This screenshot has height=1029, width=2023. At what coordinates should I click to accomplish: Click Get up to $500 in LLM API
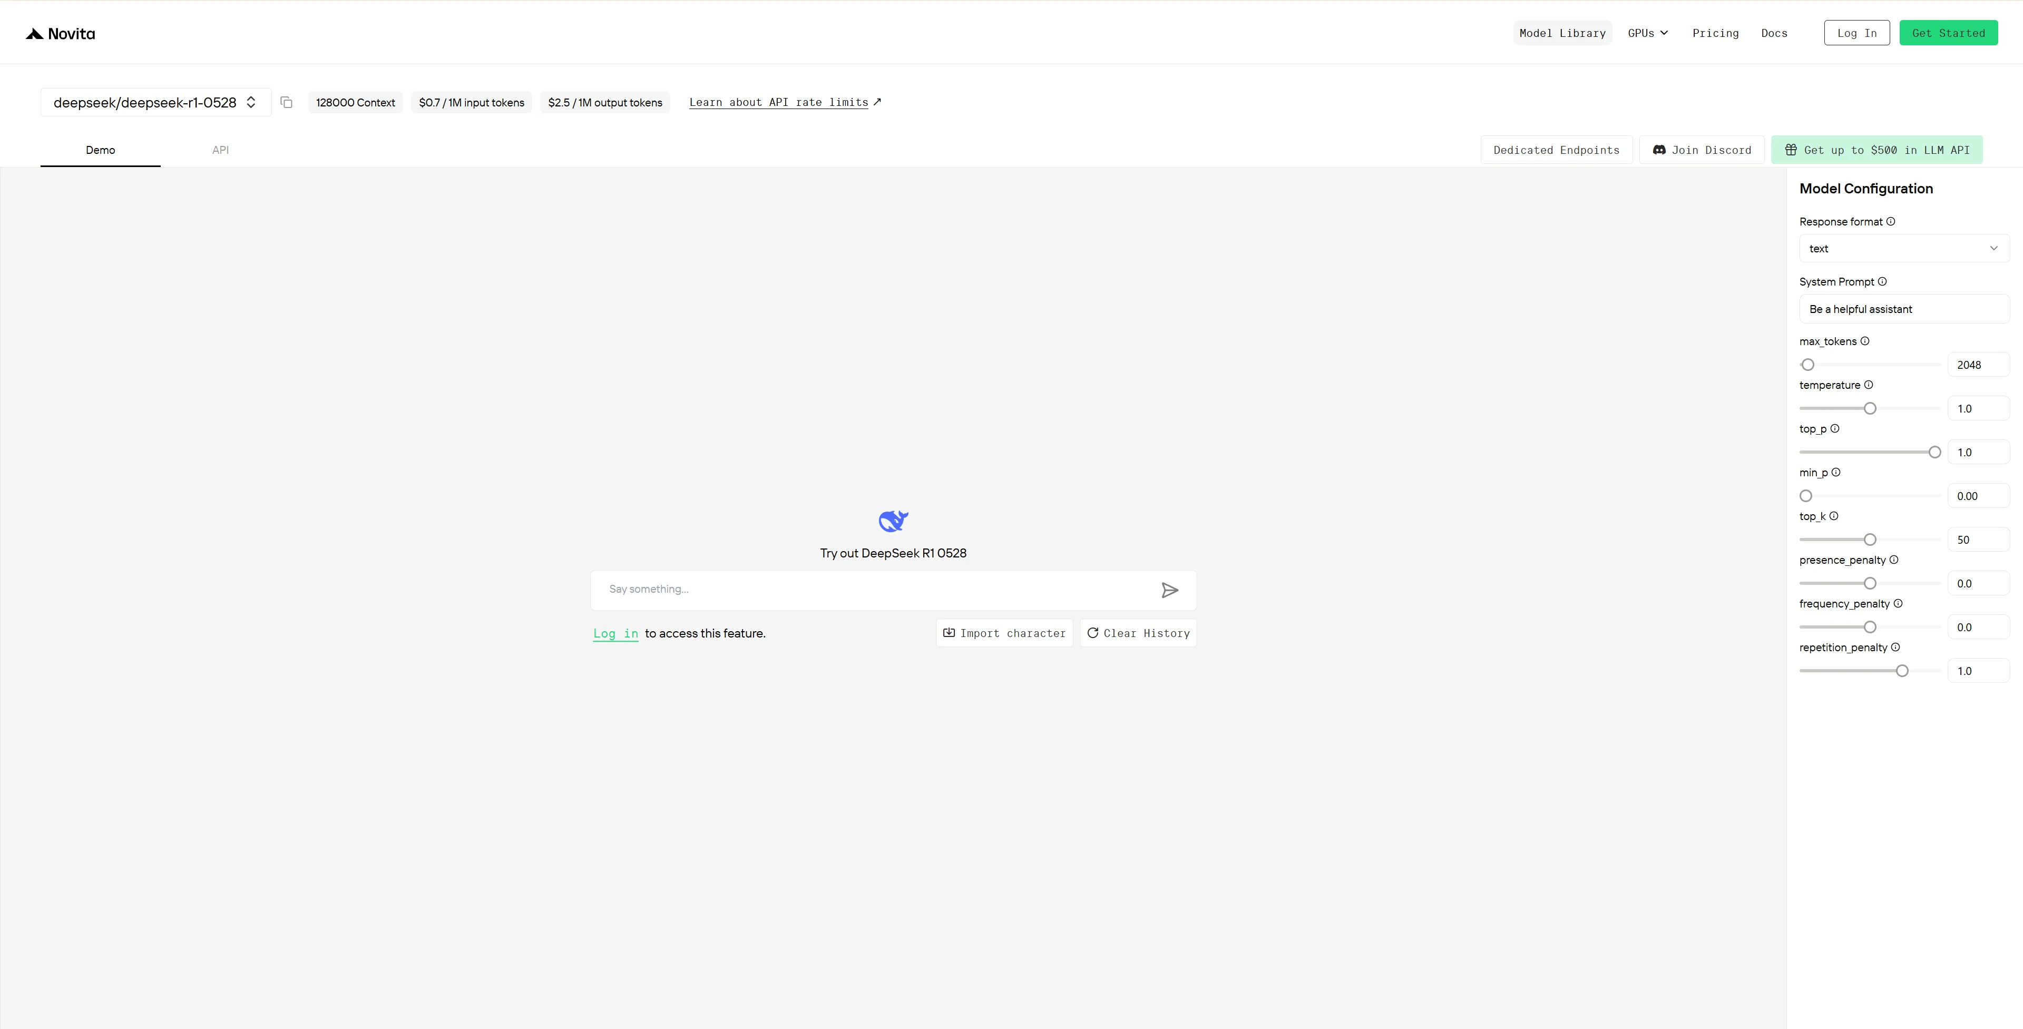click(x=1877, y=150)
